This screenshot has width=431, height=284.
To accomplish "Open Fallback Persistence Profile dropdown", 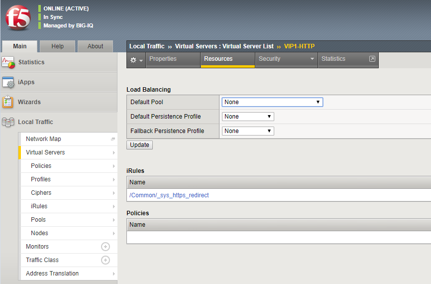I will tap(248, 131).
